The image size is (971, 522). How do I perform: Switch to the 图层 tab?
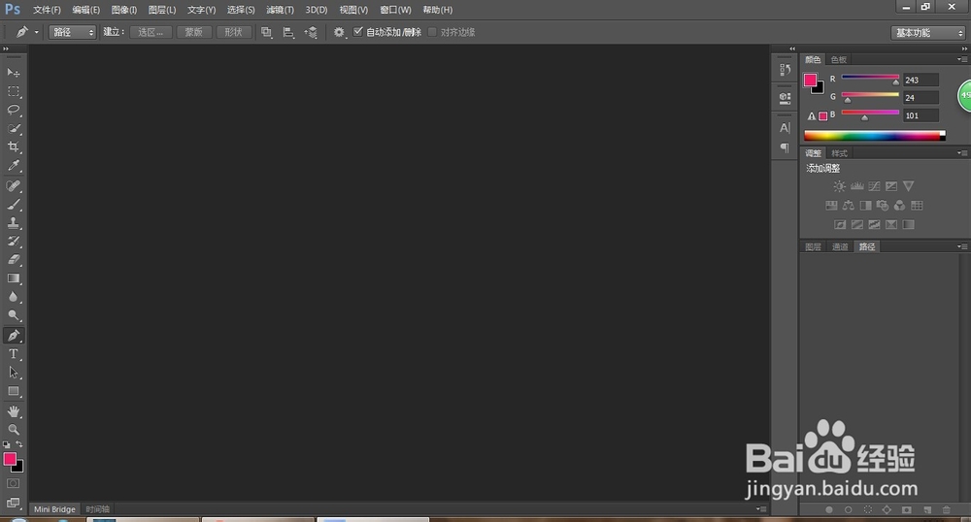813,246
